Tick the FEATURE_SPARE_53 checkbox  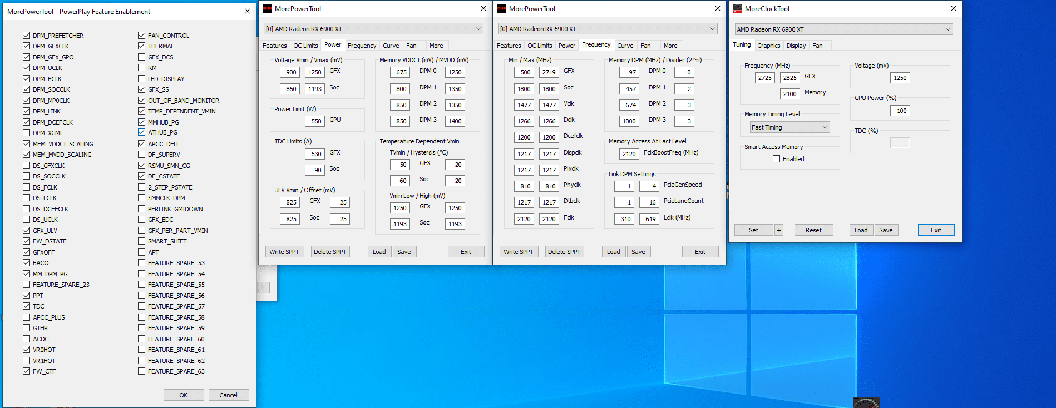click(x=141, y=262)
